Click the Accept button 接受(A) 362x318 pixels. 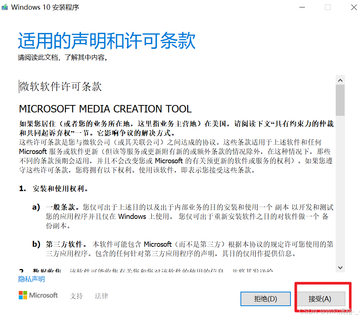coord(321,299)
